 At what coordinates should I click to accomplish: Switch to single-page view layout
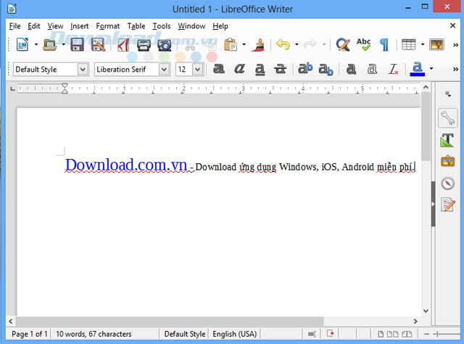pyautogui.click(x=381, y=335)
